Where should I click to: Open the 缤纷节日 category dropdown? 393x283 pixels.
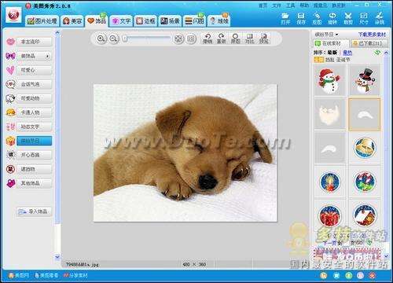tap(326, 35)
